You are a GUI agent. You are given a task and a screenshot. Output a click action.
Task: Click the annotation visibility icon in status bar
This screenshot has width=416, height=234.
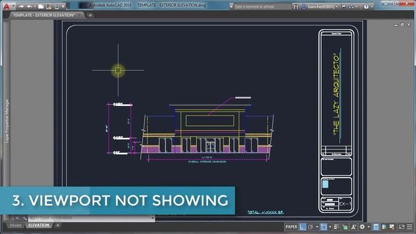[354, 227]
